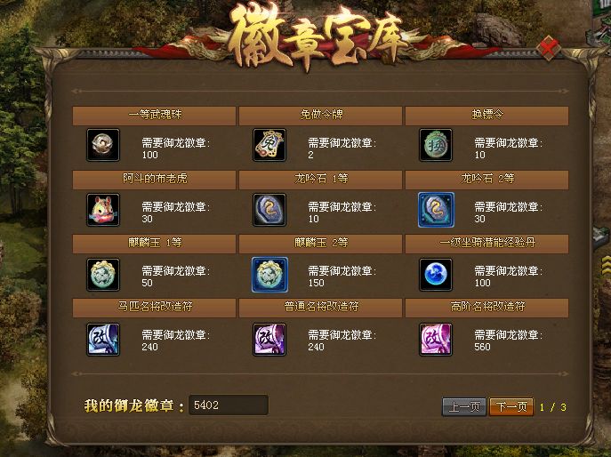Image resolution: width=611 pixels, height=457 pixels.
Task: Choose the 麒麟玉 1等 jade icon
Action: coord(103,274)
